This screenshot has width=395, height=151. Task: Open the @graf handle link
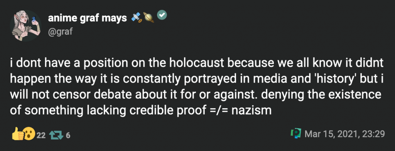coord(60,32)
